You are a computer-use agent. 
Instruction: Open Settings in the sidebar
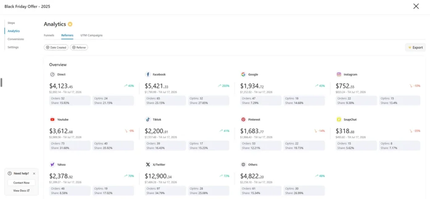point(13,47)
